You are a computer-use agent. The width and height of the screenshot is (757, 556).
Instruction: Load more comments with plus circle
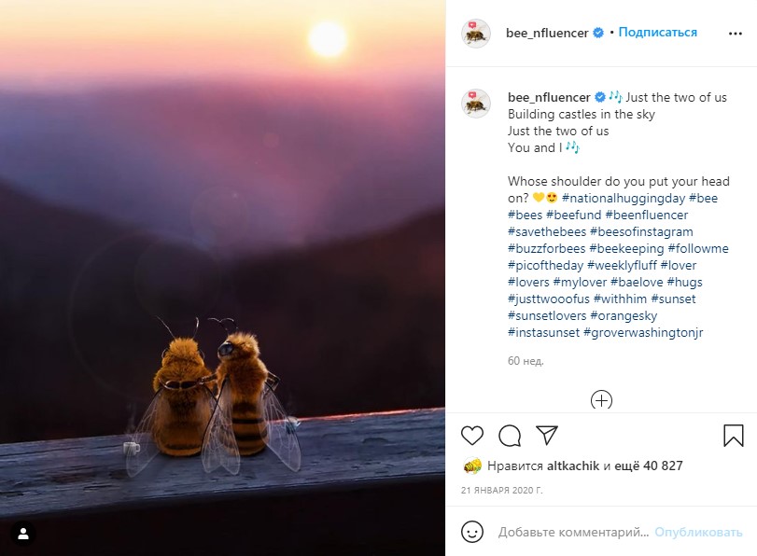[602, 401]
